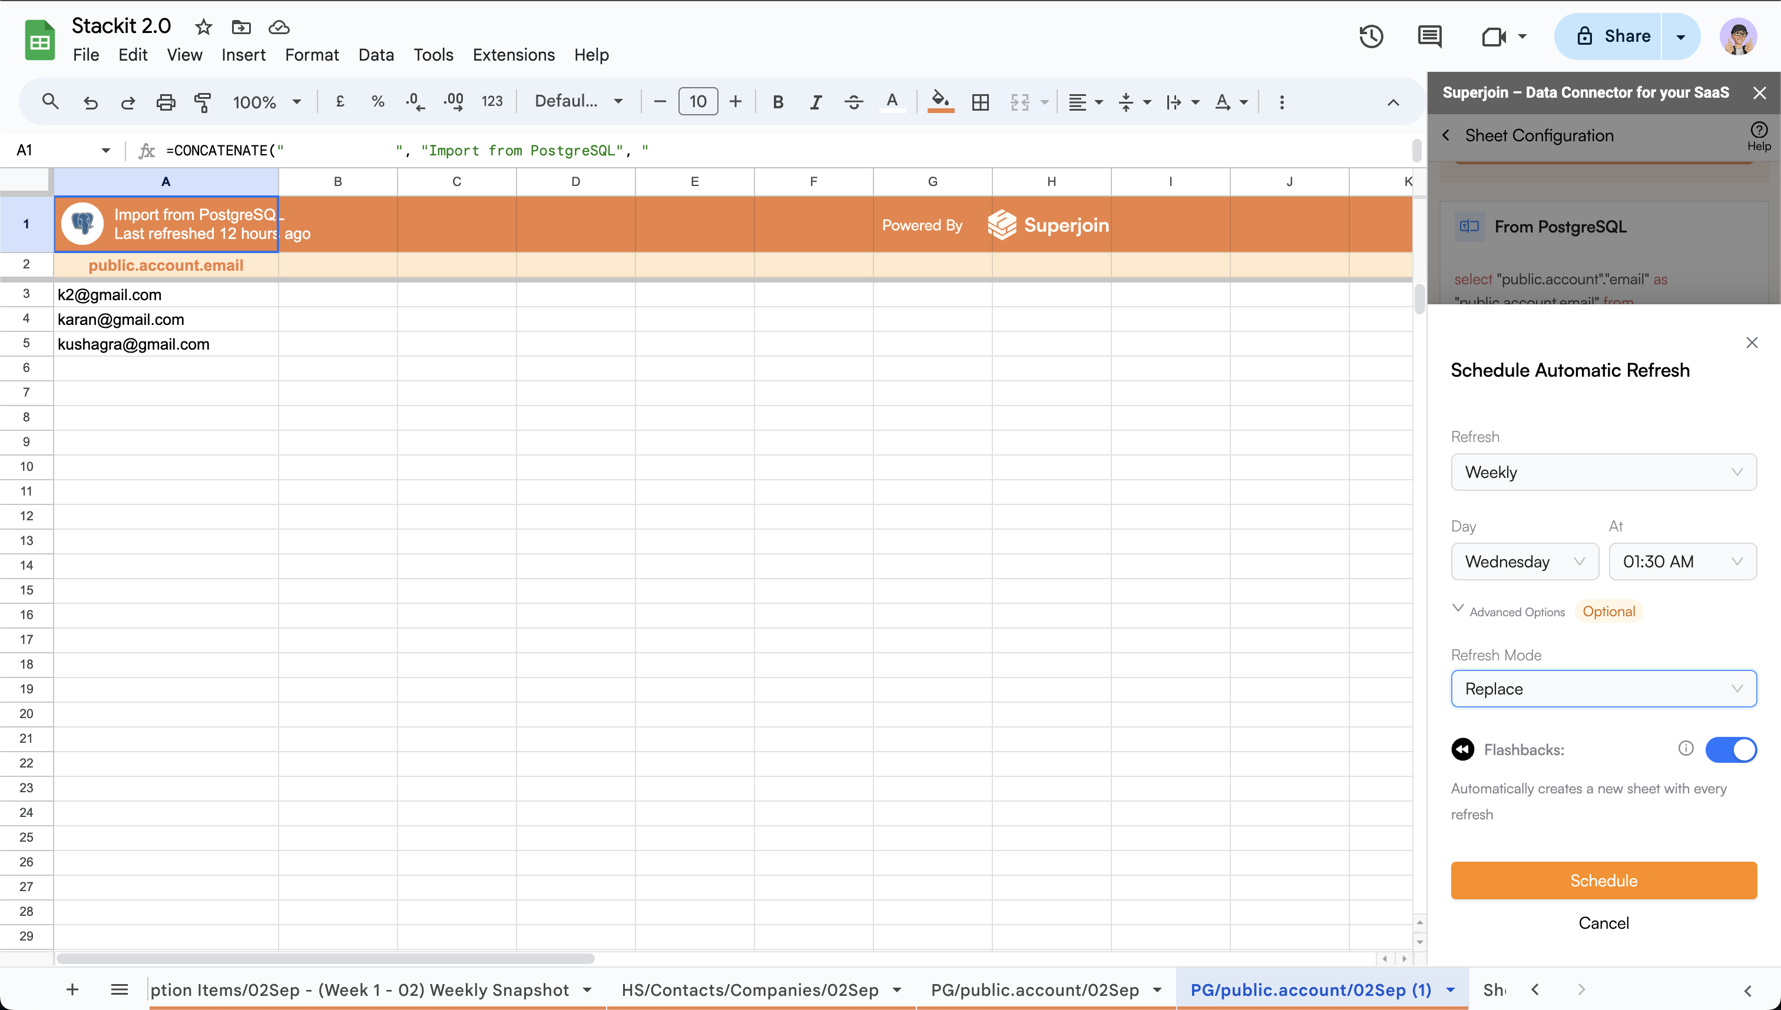Toggle italic formatting
The height and width of the screenshot is (1010, 1781).
click(x=816, y=102)
